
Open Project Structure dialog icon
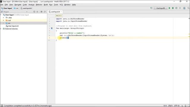[184, 8]
